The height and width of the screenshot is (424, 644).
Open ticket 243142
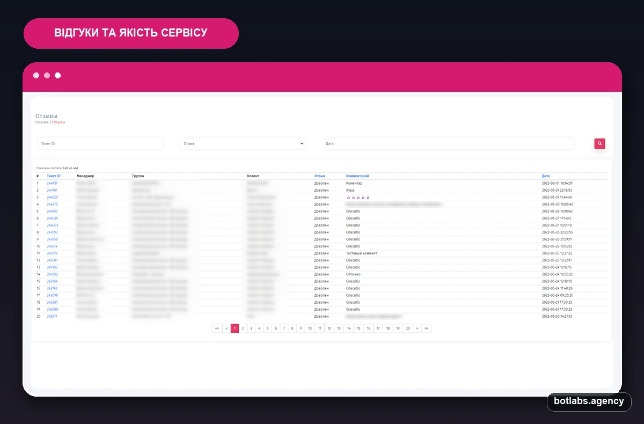[x=52, y=288]
